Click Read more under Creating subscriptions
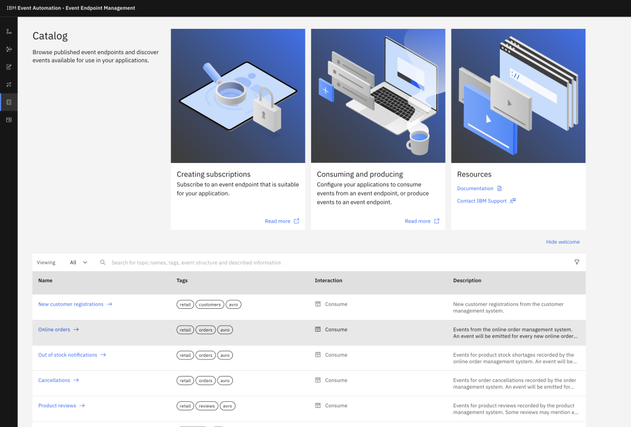The height and width of the screenshot is (427, 631). tap(277, 221)
